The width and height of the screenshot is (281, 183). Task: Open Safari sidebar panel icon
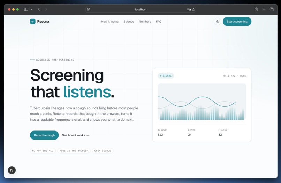(26, 9)
